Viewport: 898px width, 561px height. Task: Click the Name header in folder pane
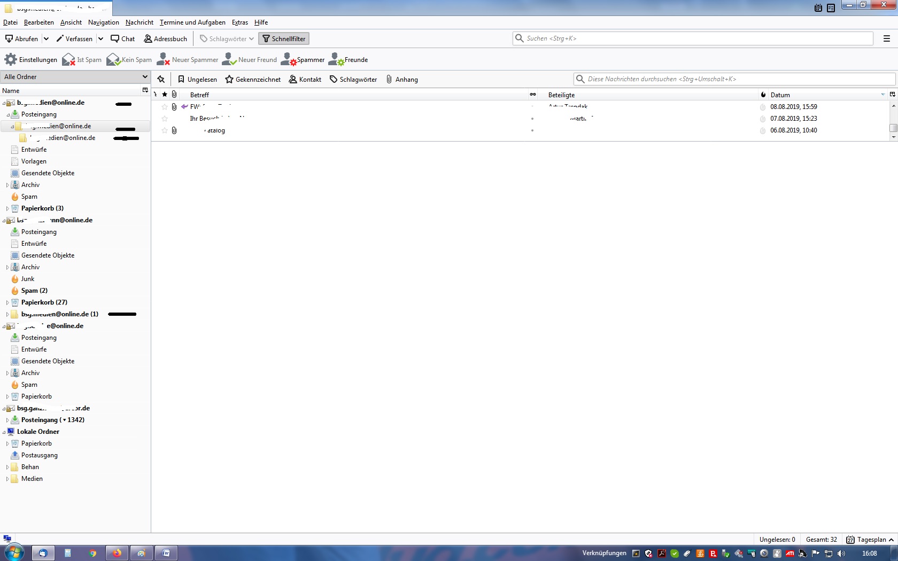70,90
